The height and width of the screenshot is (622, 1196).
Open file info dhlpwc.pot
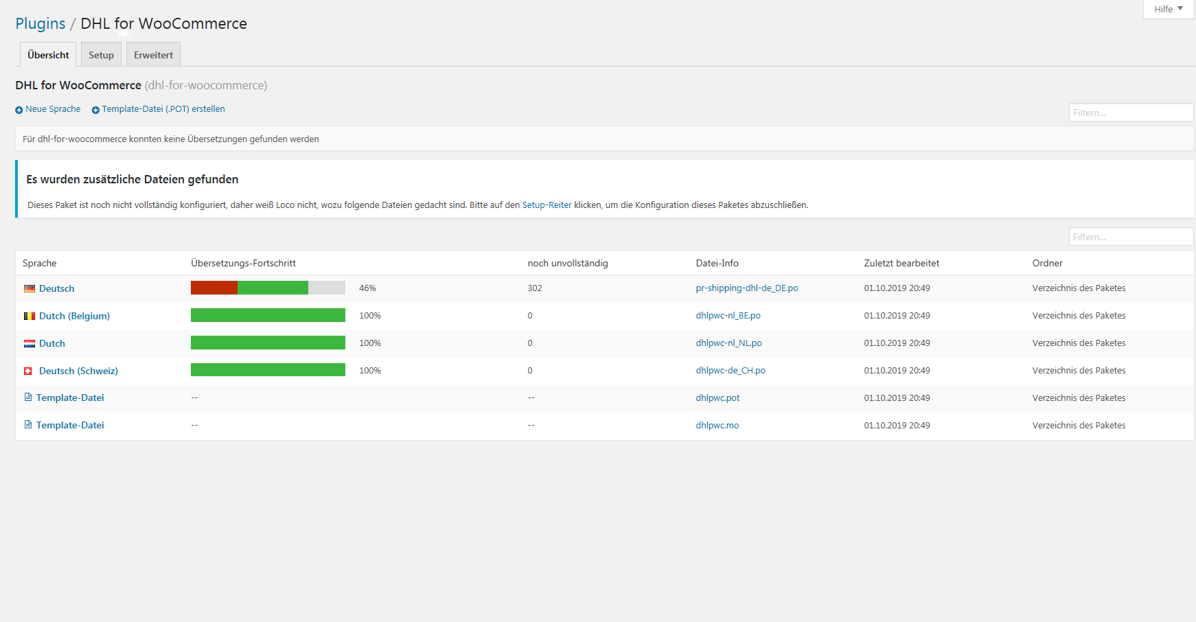point(717,398)
